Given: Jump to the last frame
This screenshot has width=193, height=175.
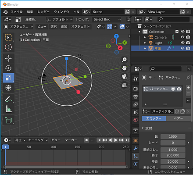Looking at the screenshot, I should (x=127, y=140).
